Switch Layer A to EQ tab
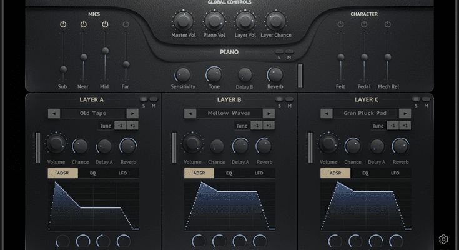The image size is (459, 250). click(92, 173)
